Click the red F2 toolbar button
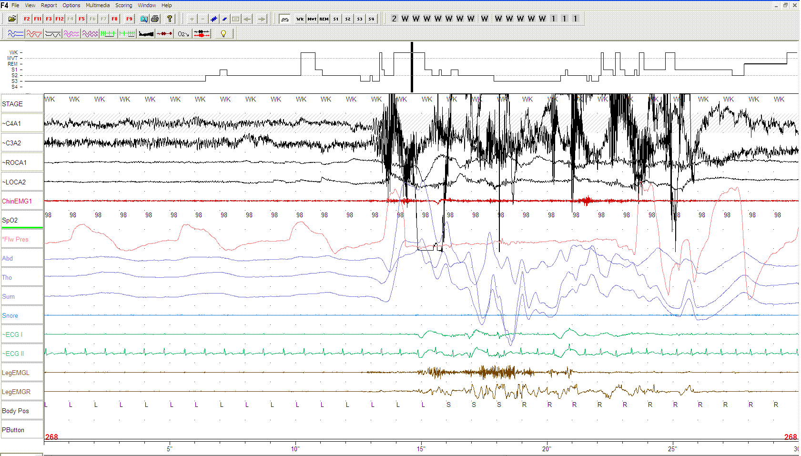This screenshot has width=801, height=456. point(27,19)
